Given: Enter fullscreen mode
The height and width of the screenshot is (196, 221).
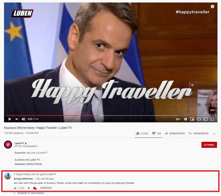Looking at the screenshot, I should click(x=212, y=119).
